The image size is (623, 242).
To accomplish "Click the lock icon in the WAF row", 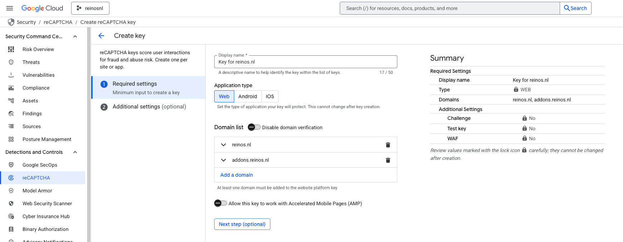I will [525, 138].
